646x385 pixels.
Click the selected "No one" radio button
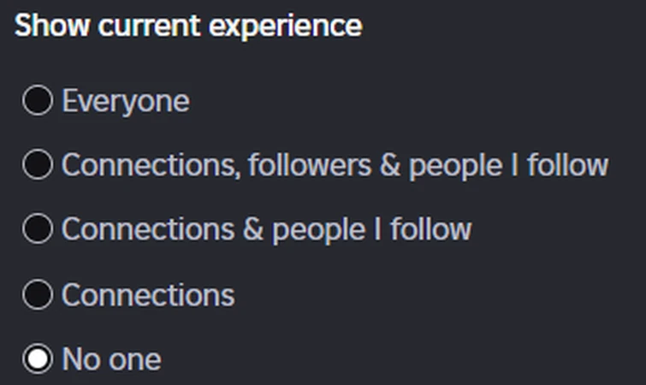38,358
